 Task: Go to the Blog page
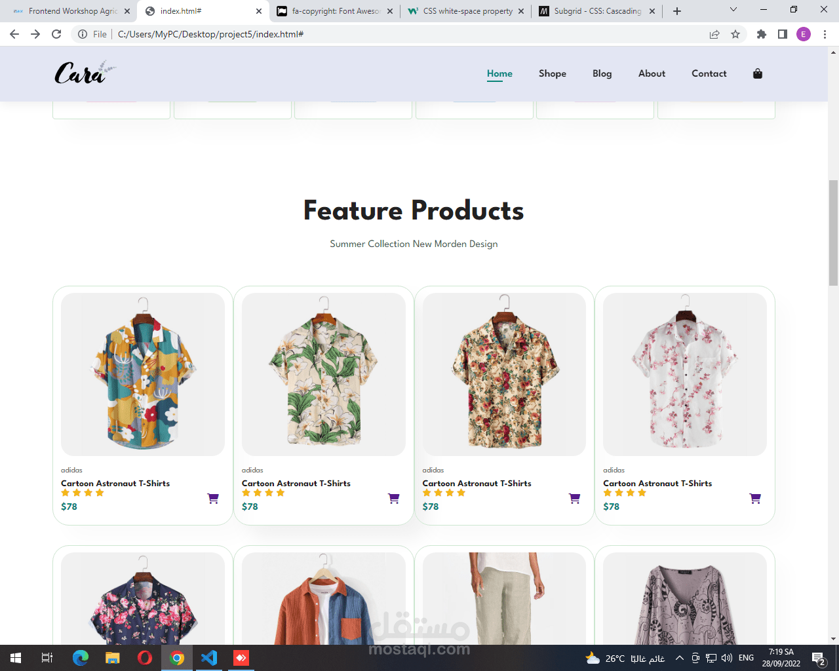point(602,73)
